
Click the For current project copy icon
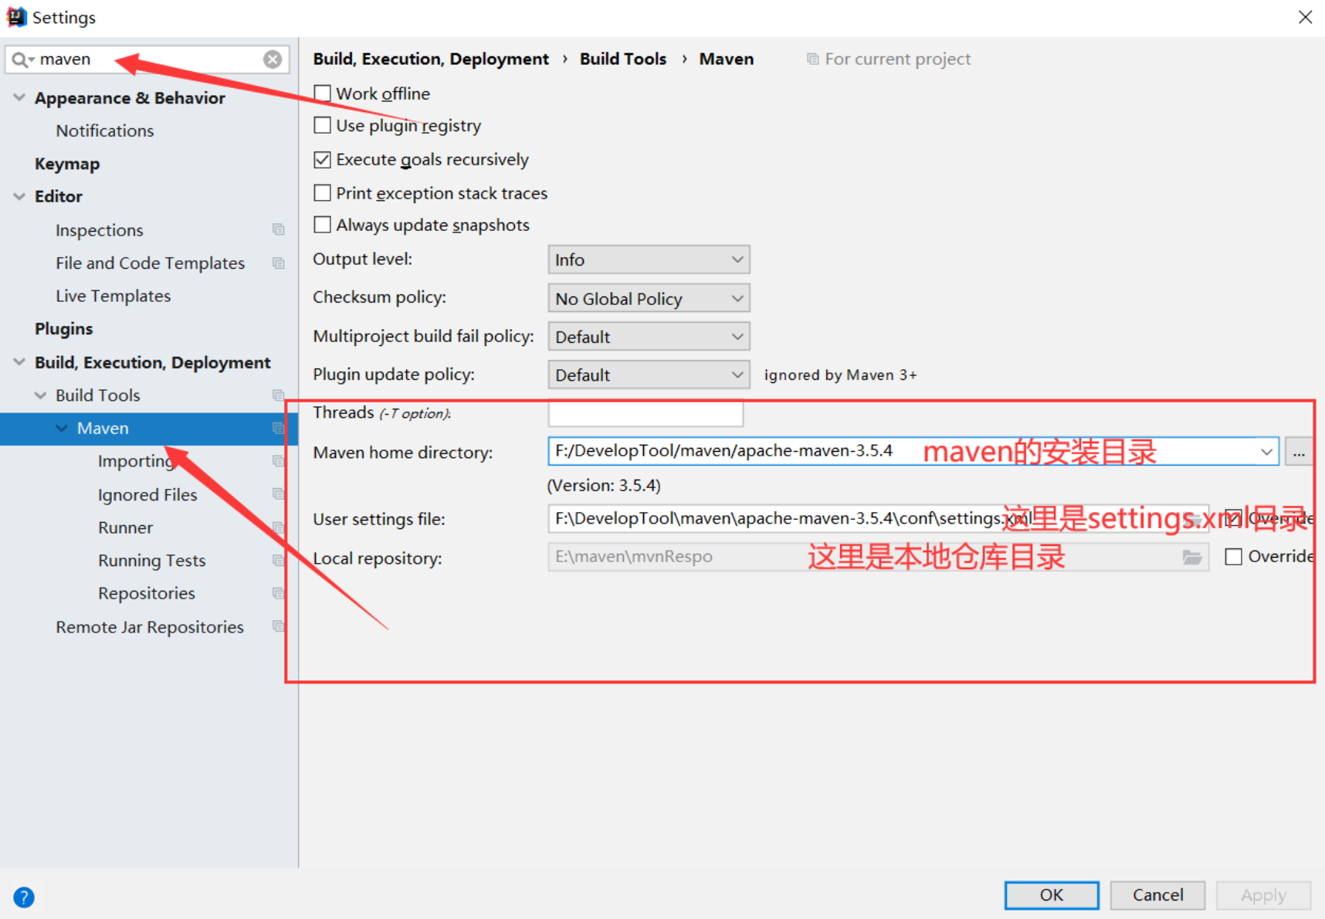coord(812,59)
